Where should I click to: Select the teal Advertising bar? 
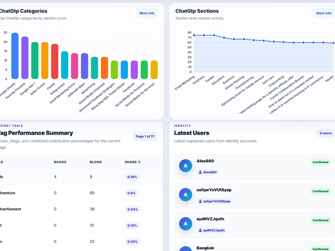pos(94,68)
